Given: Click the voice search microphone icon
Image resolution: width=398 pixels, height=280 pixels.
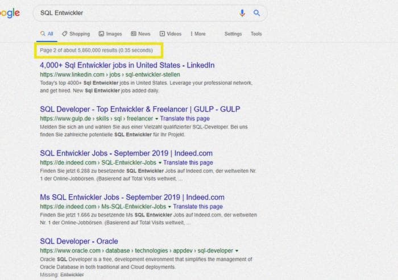Looking at the screenshot, I should (242, 13).
